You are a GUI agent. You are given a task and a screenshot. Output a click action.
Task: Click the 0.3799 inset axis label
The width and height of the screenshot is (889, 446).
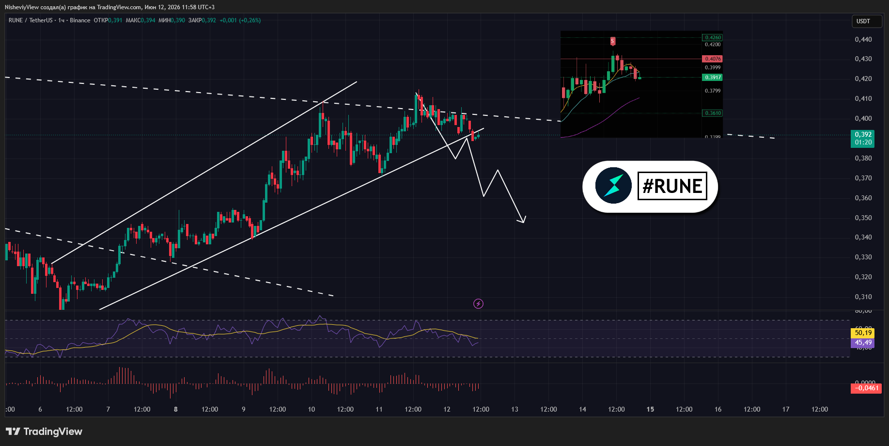tap(713, 91)
